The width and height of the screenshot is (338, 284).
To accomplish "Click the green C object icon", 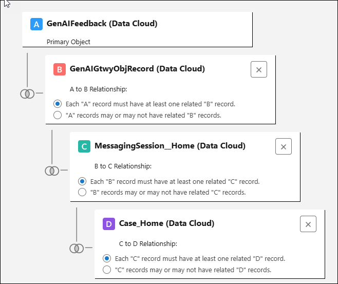I will point(84,146).
